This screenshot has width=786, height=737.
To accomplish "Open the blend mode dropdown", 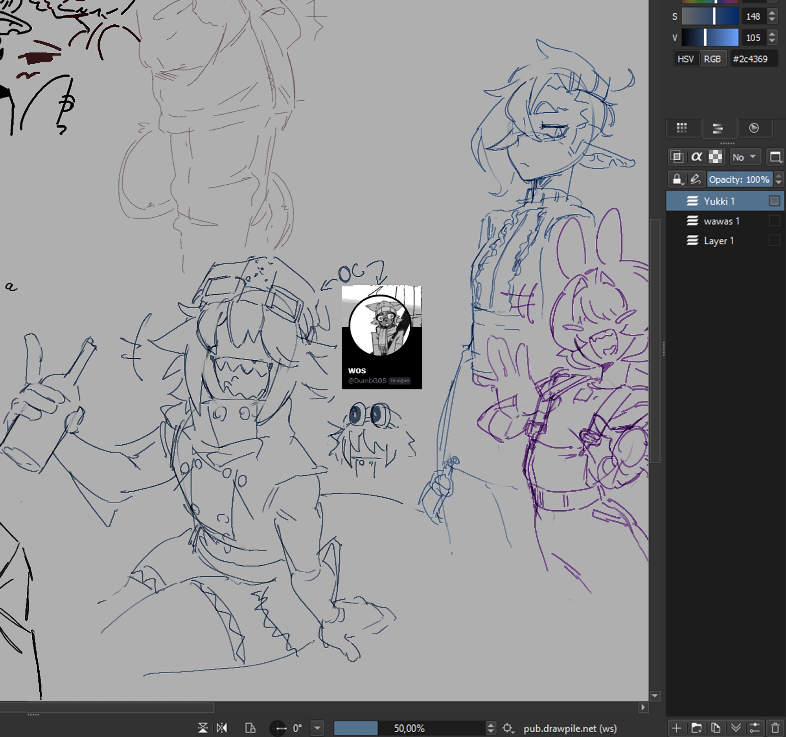I will coord(744,157).
